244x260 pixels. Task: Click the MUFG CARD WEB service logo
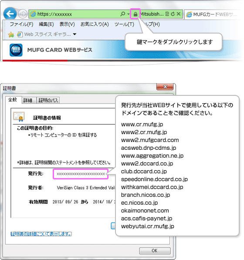pyautogui.click(x=16, y=50)
